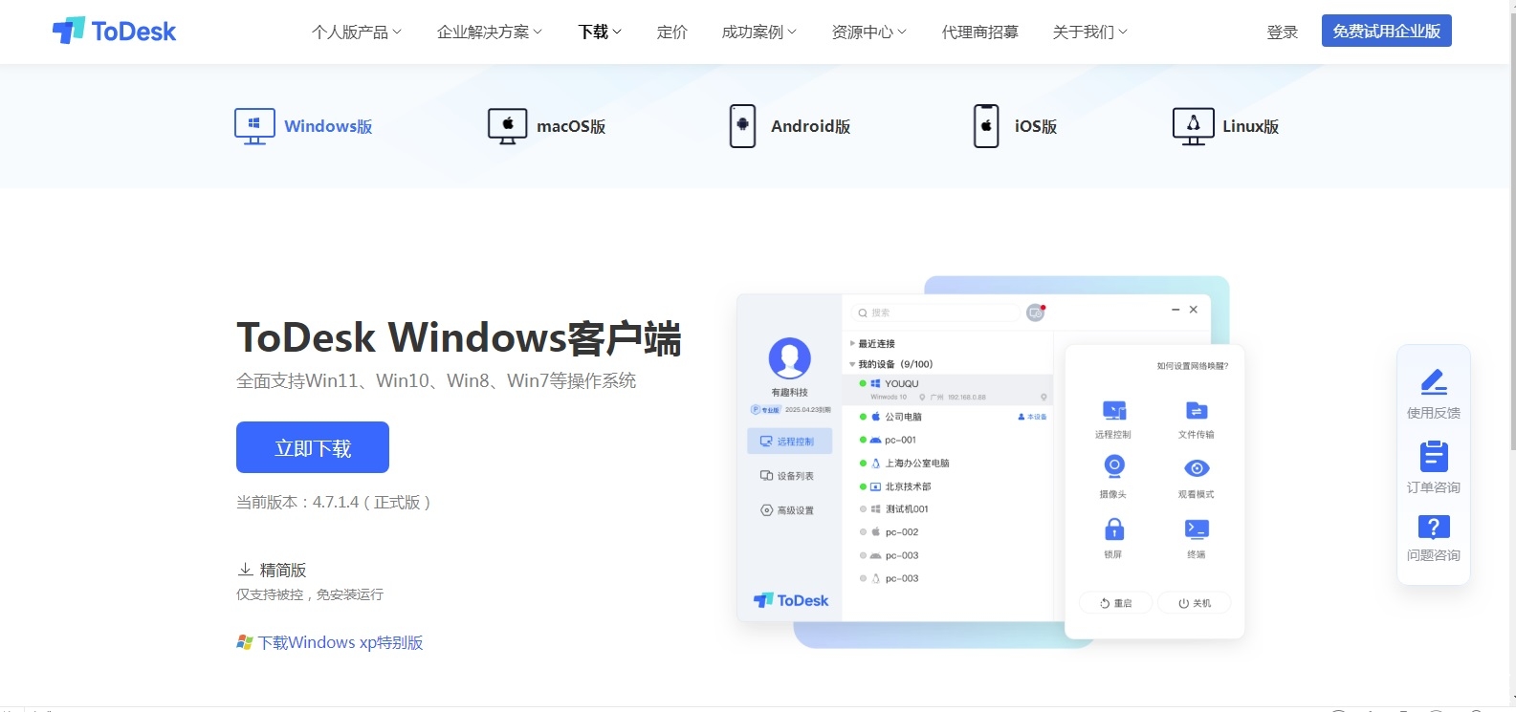Screen dimensions: 1516x712
Task: Expand the 最近连接 group in the preview
Action: [x=872, y=343]
